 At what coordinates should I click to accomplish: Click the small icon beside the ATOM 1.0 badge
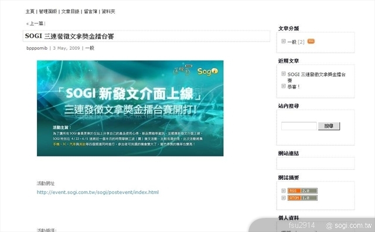pyautogui.click(x=284, y=198)
